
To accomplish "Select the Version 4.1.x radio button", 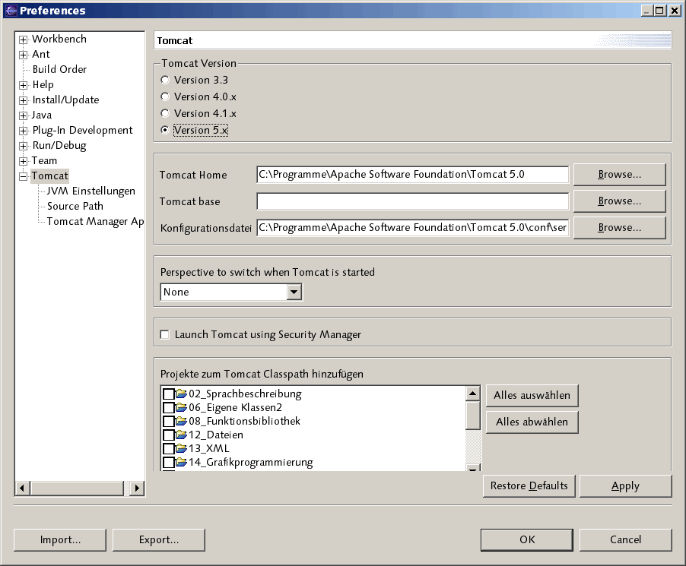I will coord(165,113).
